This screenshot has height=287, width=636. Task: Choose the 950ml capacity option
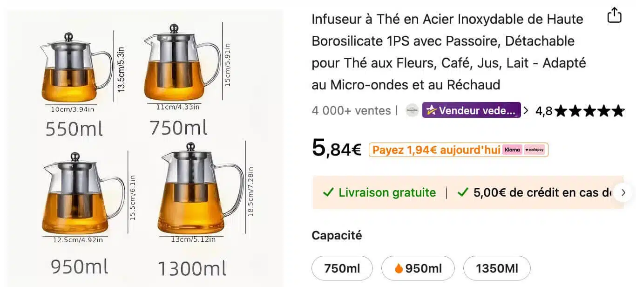[x=418, y=268]
